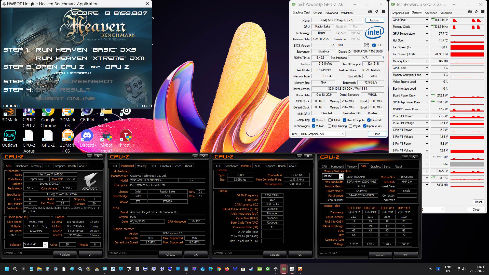Open GPU selector dropdown Intel UHD Graphics 770
The height and width of the screenshot is (275, 489).
pyautogui.click(x=318, y=134)
